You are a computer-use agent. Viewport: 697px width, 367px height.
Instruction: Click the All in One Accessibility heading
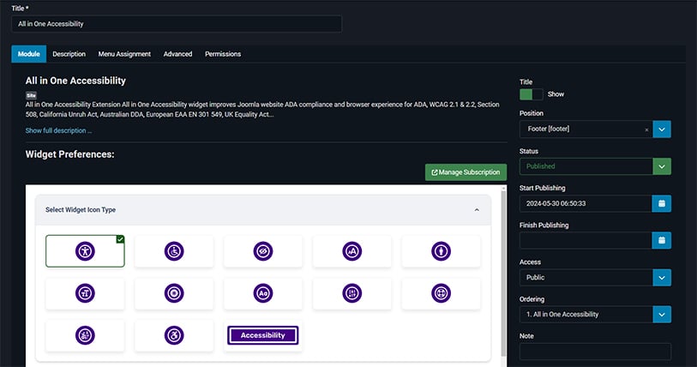point(75,81)
